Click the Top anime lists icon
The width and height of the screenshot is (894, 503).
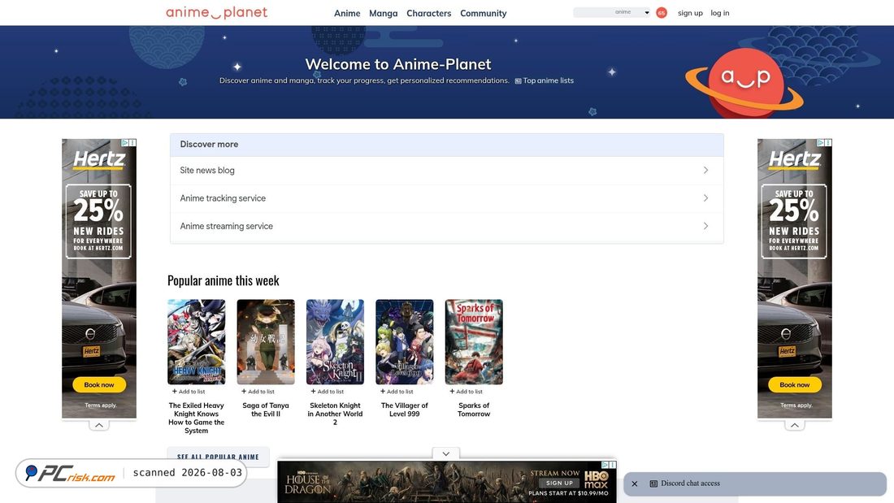[x=518, y=81]
